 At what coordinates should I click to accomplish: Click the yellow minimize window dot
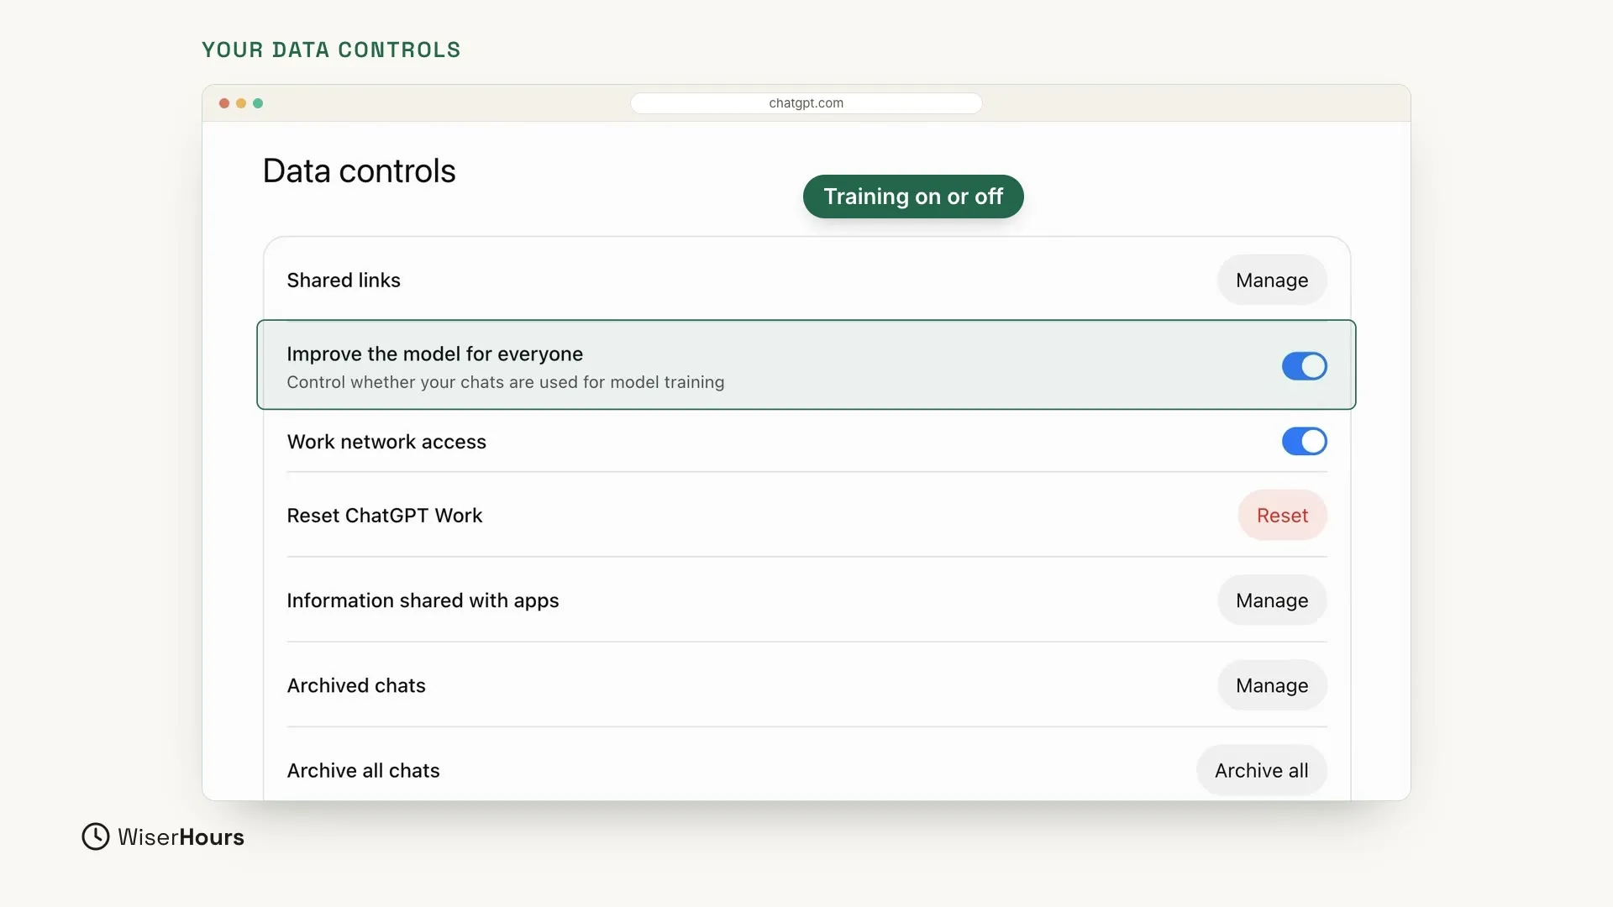241,103
